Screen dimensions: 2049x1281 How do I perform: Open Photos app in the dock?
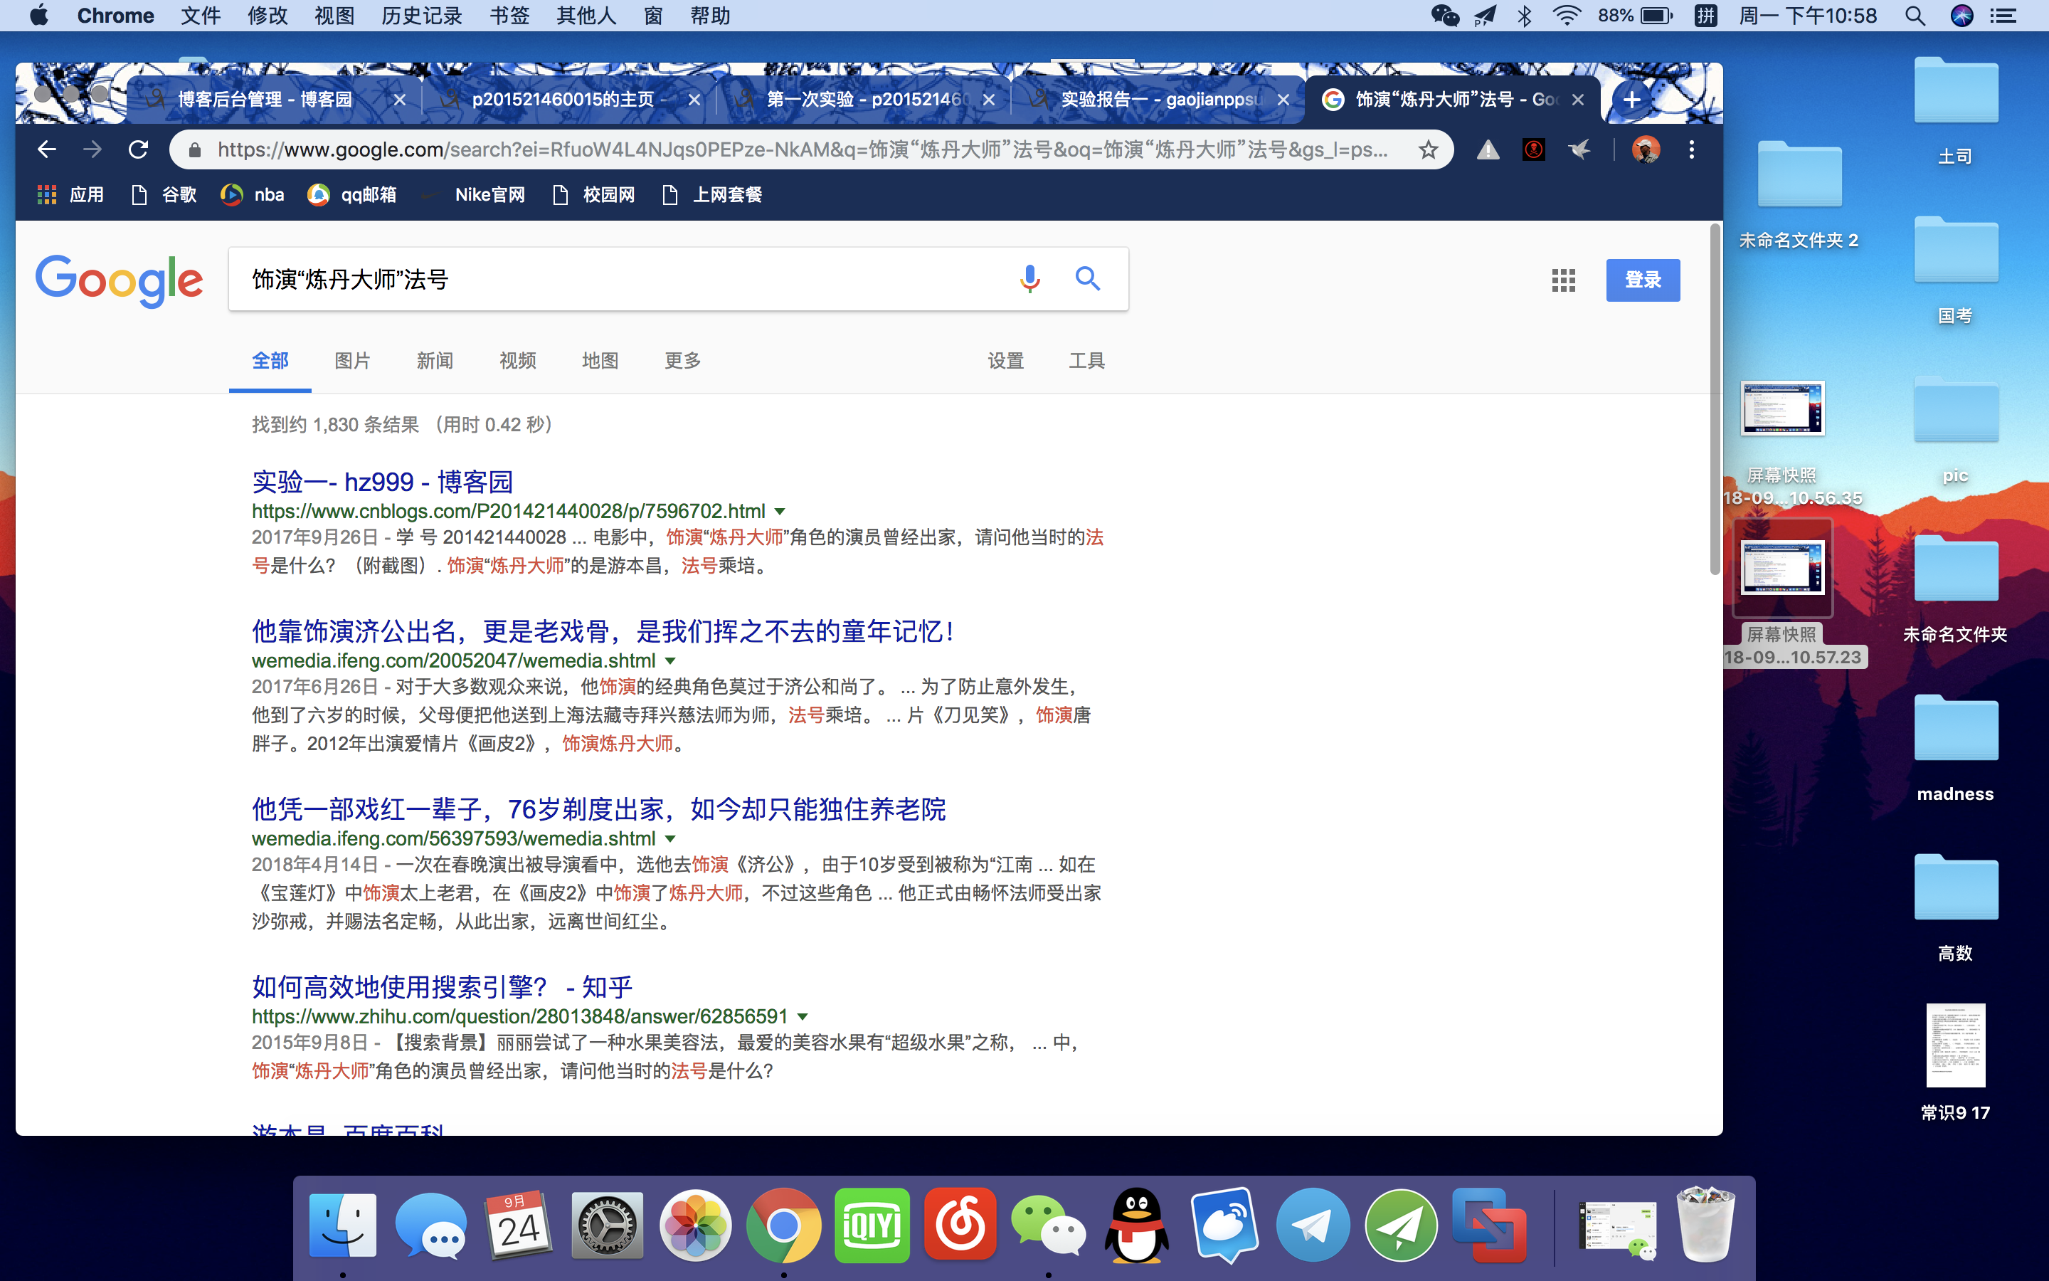tap(695, 1225)
